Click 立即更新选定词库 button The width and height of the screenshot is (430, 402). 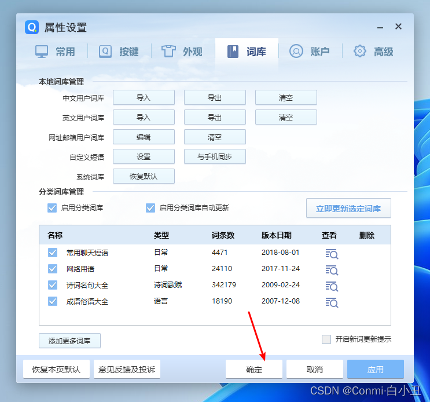tap(348, 209)
